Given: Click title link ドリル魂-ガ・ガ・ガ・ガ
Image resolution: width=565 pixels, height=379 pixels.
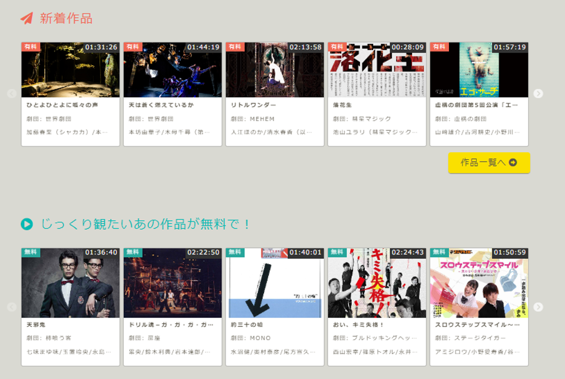Looking at the screenshot, I should [x=171, y=325].
